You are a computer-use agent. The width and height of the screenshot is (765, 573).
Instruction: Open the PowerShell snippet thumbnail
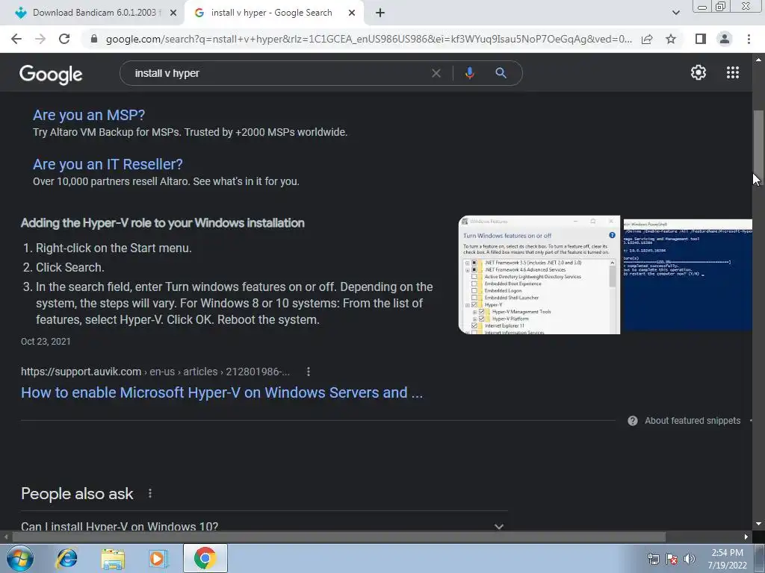(687, 275)
